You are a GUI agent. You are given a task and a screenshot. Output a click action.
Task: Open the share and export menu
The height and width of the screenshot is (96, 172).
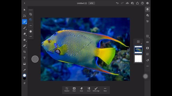[x=137, y=3]
